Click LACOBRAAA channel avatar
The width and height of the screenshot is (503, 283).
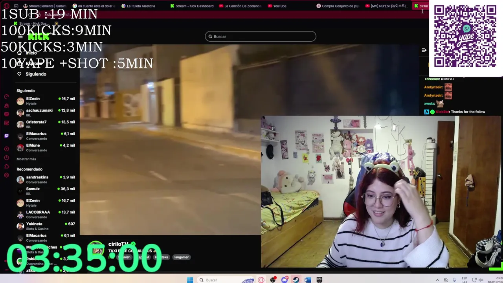20,215
